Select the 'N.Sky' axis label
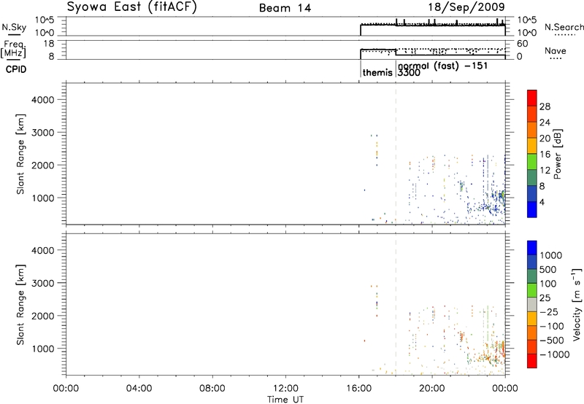Image resolution: width=584 pixels, height=404 pixels. click(14, 27)
